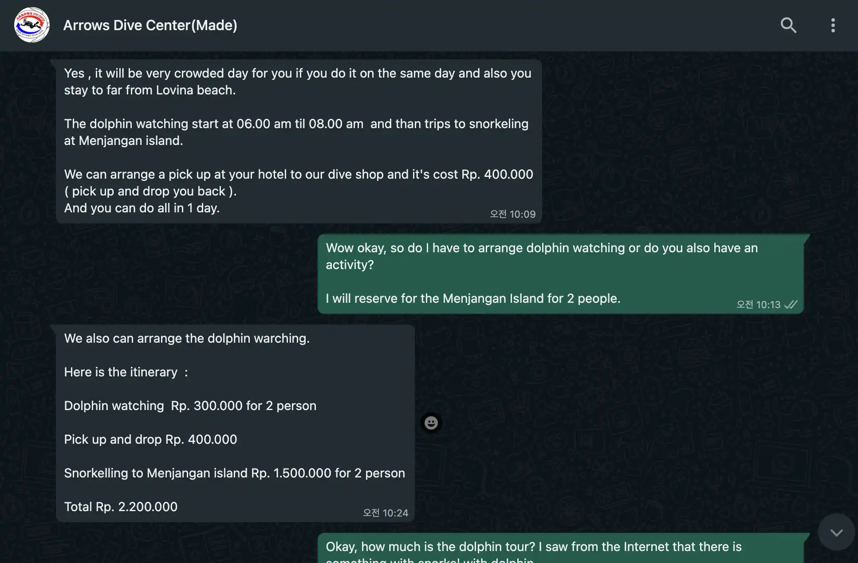The height and width of the screenshot is (563, 858).
Task: Open contact info via Arrows Dive Center(Made) title
Action: tap(150, 25)
